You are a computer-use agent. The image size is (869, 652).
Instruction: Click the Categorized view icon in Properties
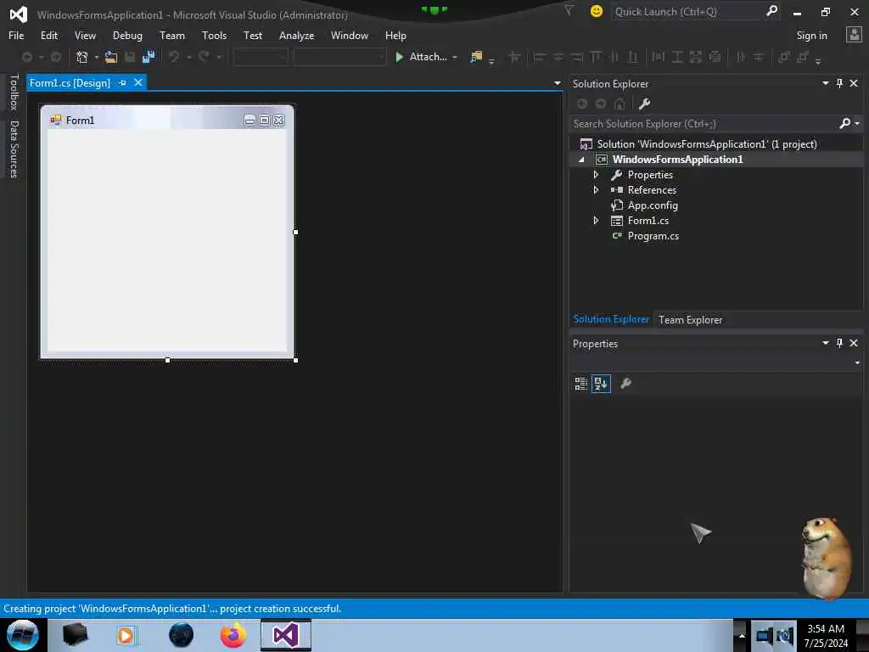tap(580, 383)
